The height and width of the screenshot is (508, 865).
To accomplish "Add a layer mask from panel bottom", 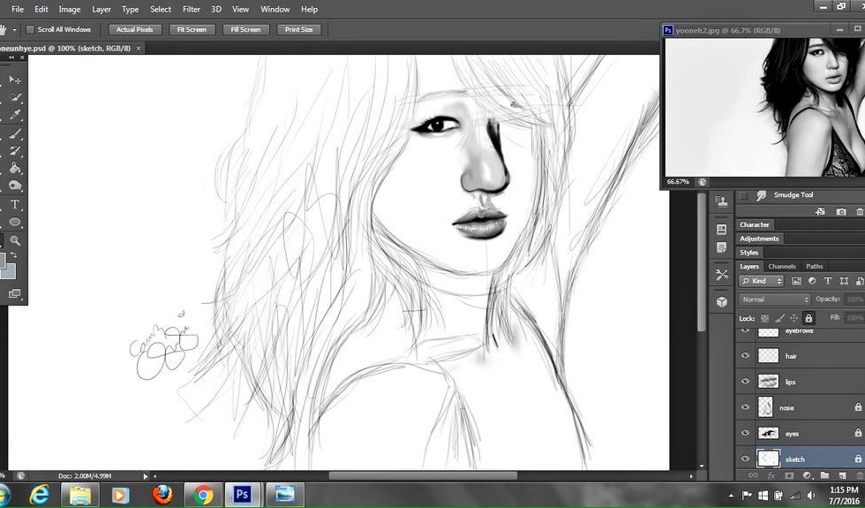I will (787, 475).
